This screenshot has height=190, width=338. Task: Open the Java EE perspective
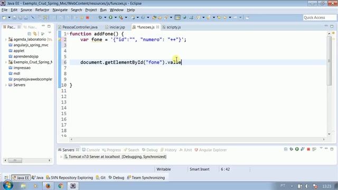coord(21,178)
